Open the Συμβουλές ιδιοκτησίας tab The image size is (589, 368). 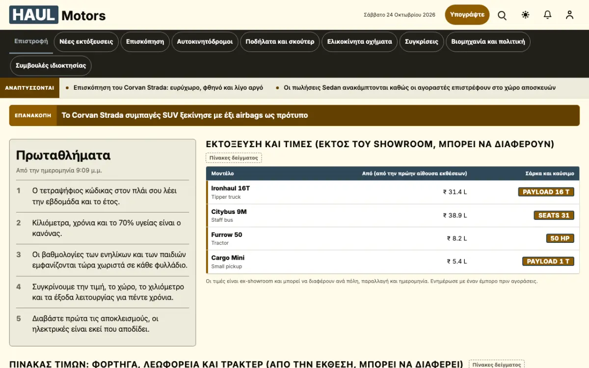click(51, 66)
